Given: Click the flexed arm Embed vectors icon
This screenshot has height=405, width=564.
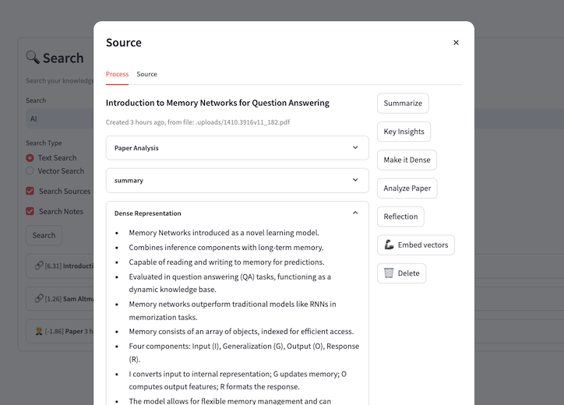Looking at the screenshot, I should 389,245.
